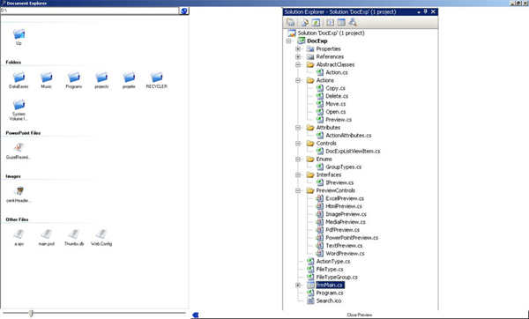Collapse the Interfaces folder
This screenshot has width=529, height=319.
click(x=298, y=174)
